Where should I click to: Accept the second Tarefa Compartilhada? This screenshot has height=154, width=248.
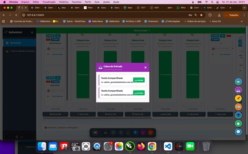tap(139, 93)
